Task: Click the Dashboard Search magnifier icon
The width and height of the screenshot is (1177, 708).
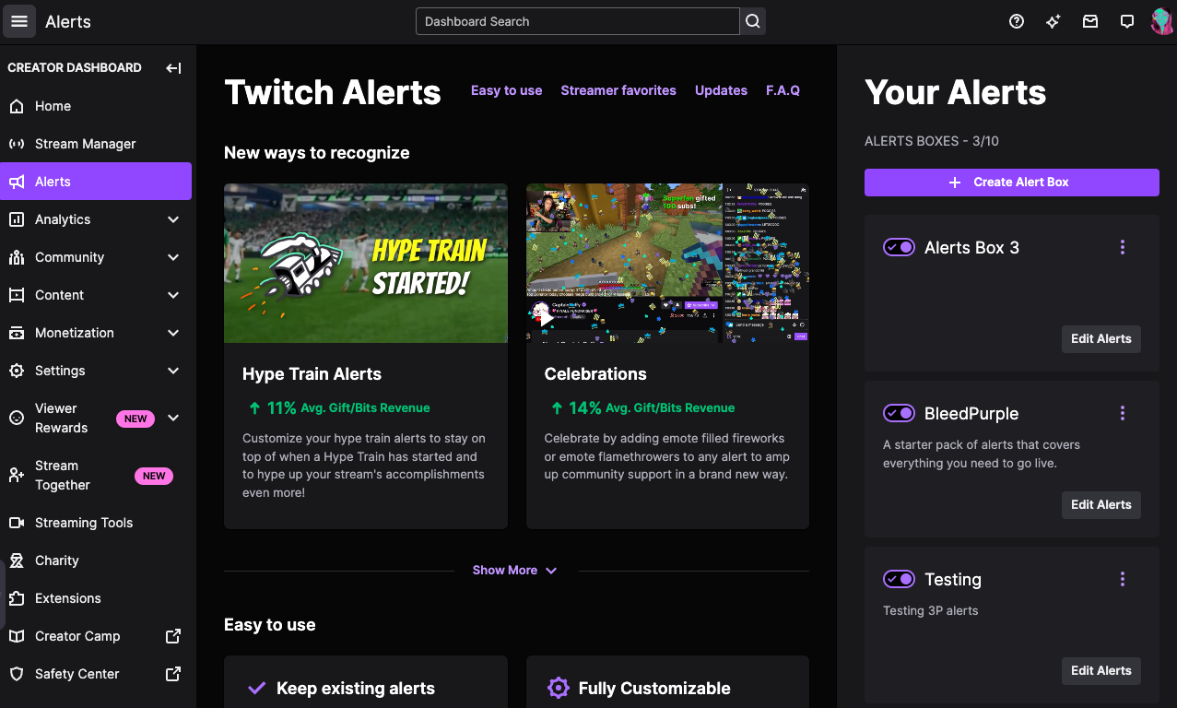Action: pyautogui.click(x=753, y=21)
